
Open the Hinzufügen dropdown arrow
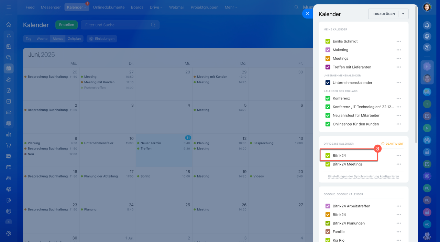[x=403, y=14]
